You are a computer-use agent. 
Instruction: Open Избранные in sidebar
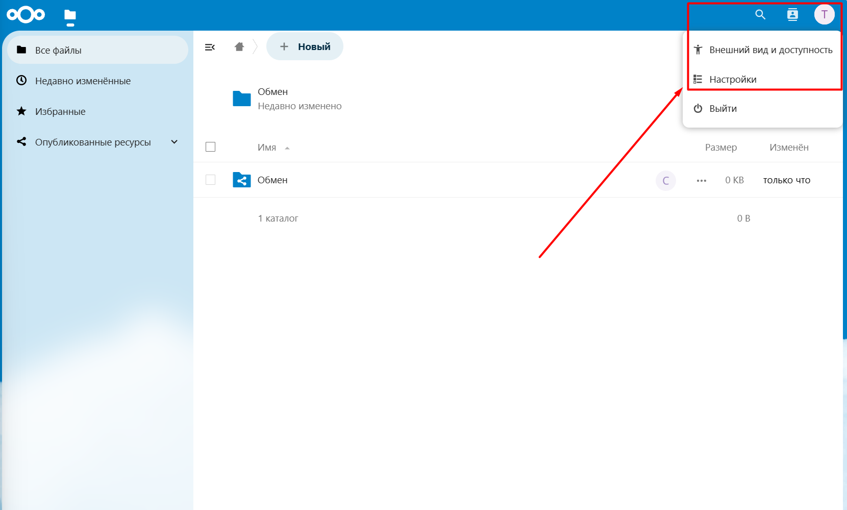[x=98, y=111]
